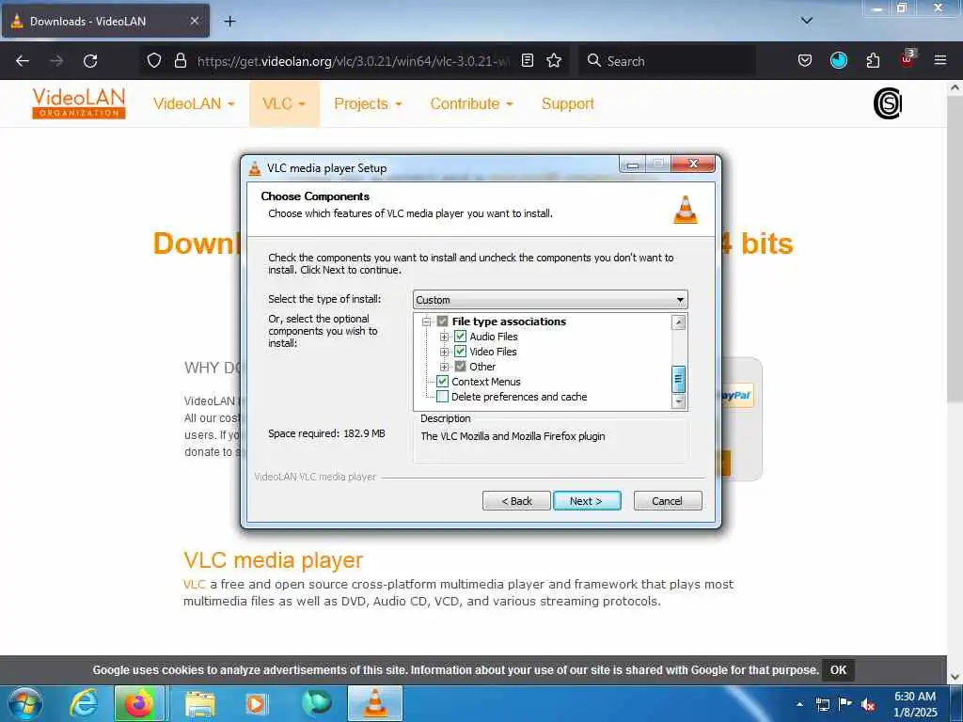Expand the Video Files tree node
This screenshot has height=722, width=963.
point(444,352)
